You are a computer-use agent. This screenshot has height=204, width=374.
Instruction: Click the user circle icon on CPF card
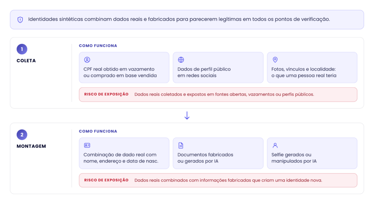[87, 60]
